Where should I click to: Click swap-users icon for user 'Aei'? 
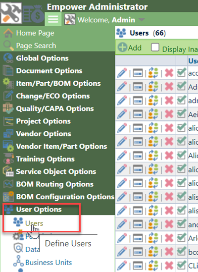153,114
